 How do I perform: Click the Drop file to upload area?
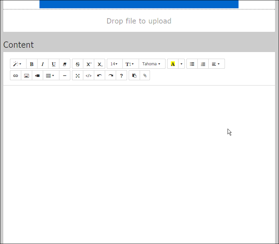coord(139,21)
